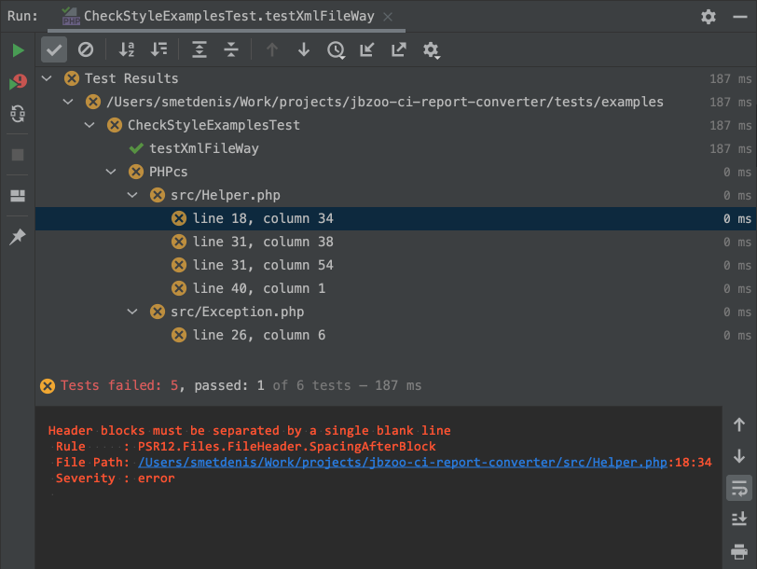Toggle Show Passed tests checkmark button
The height and width of the screenshot is (569, 757).
(53, 49)
